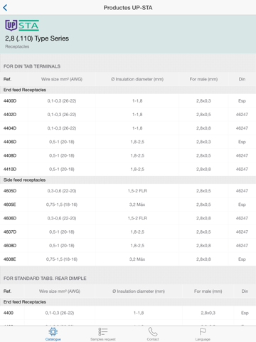The width and height of the screenshot is (256, 342).
Task: Click 4406D wire size 0,5-1 (20-18)
Action: click(62, 142)
